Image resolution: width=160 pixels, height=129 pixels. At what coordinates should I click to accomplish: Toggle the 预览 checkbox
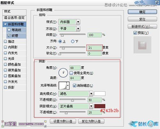(x=135, y=33)
